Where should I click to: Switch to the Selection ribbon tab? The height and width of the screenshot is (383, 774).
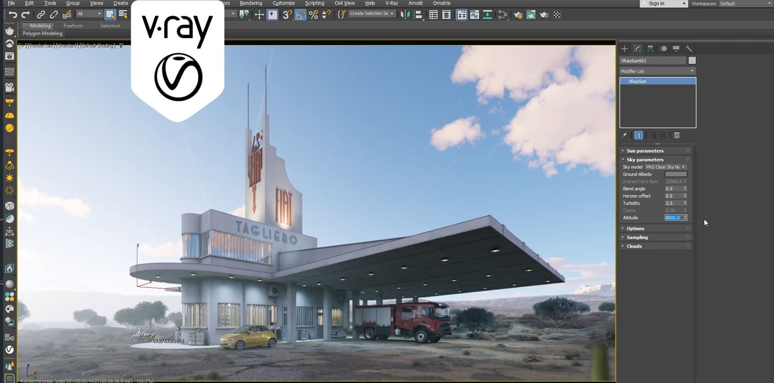pyautogui.click(x=110, y=26)
